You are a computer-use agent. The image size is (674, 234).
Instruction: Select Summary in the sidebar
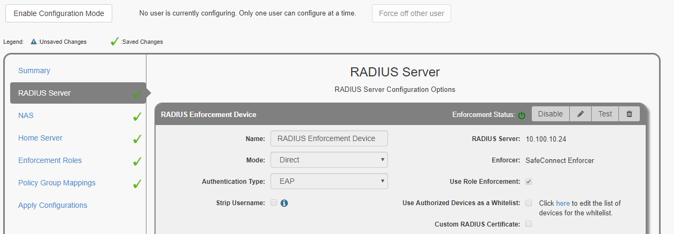pyautogui.click(x=34, y=71)
